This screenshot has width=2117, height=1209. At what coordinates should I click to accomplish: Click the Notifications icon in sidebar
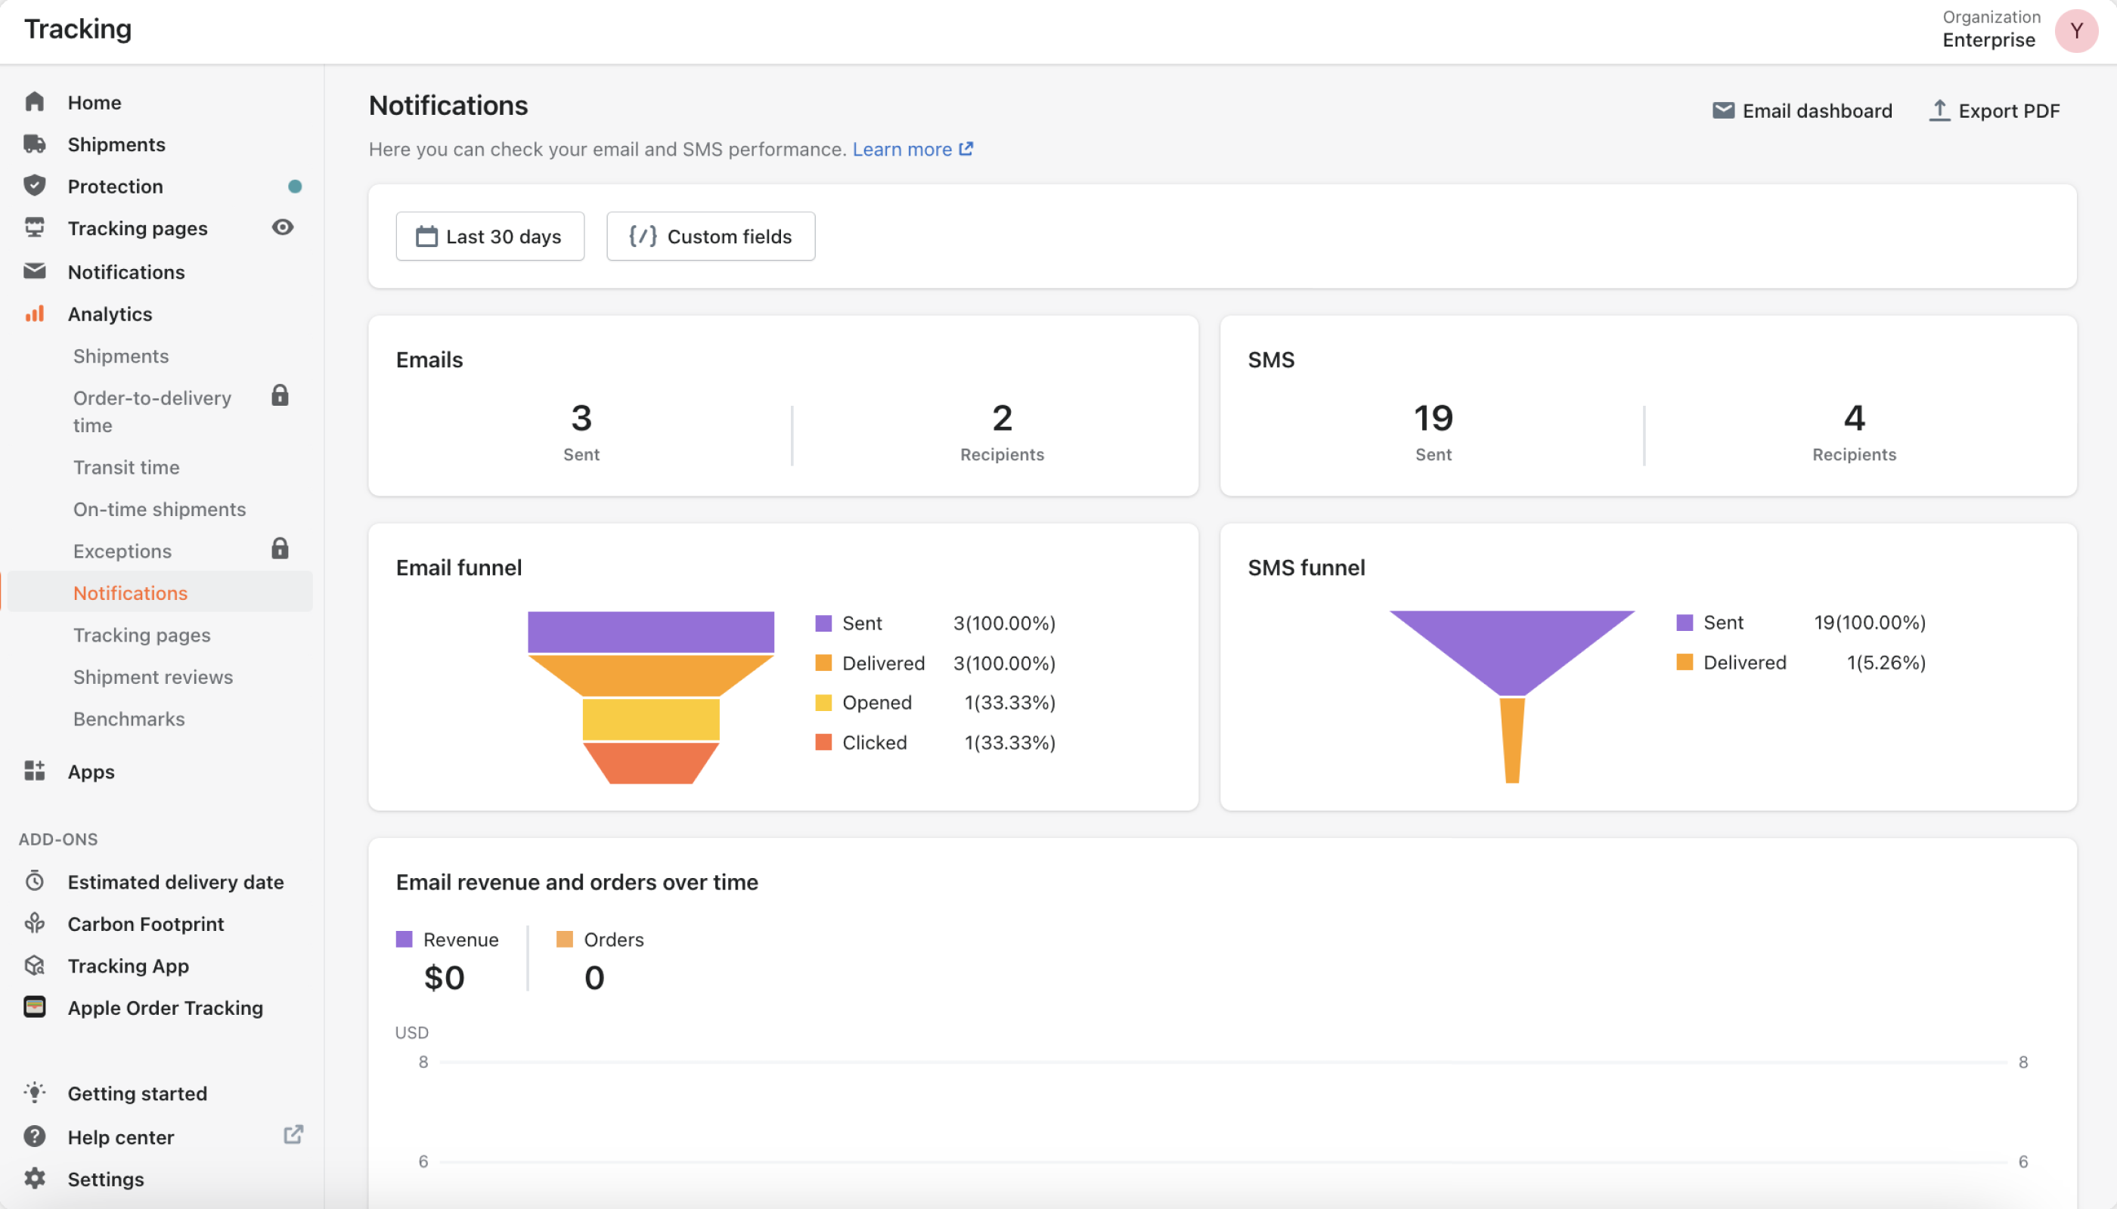click(35, 271)
